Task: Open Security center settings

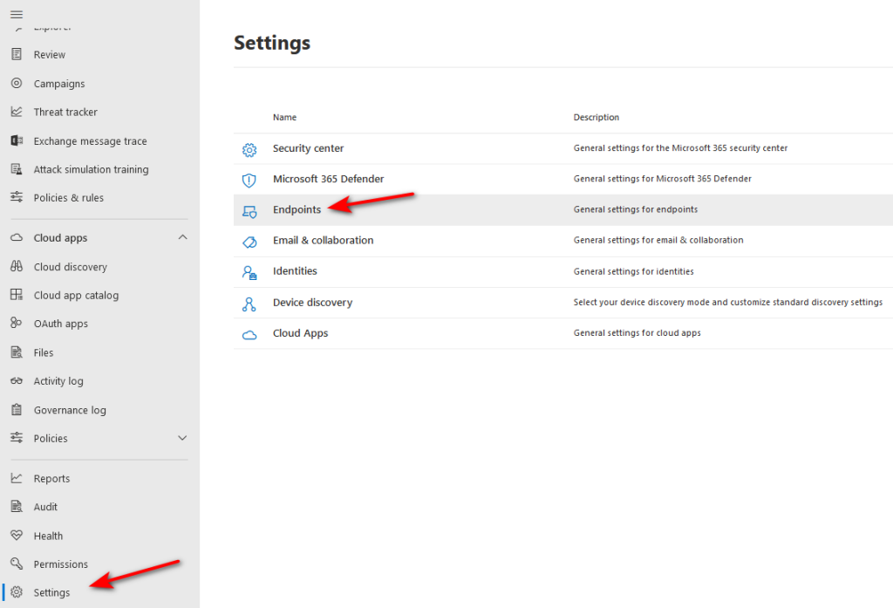Action: point(308,148)
